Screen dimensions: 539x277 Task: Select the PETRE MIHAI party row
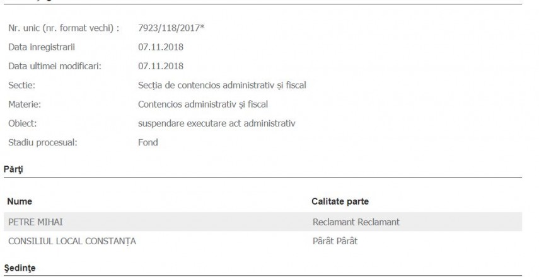[35, 222]
